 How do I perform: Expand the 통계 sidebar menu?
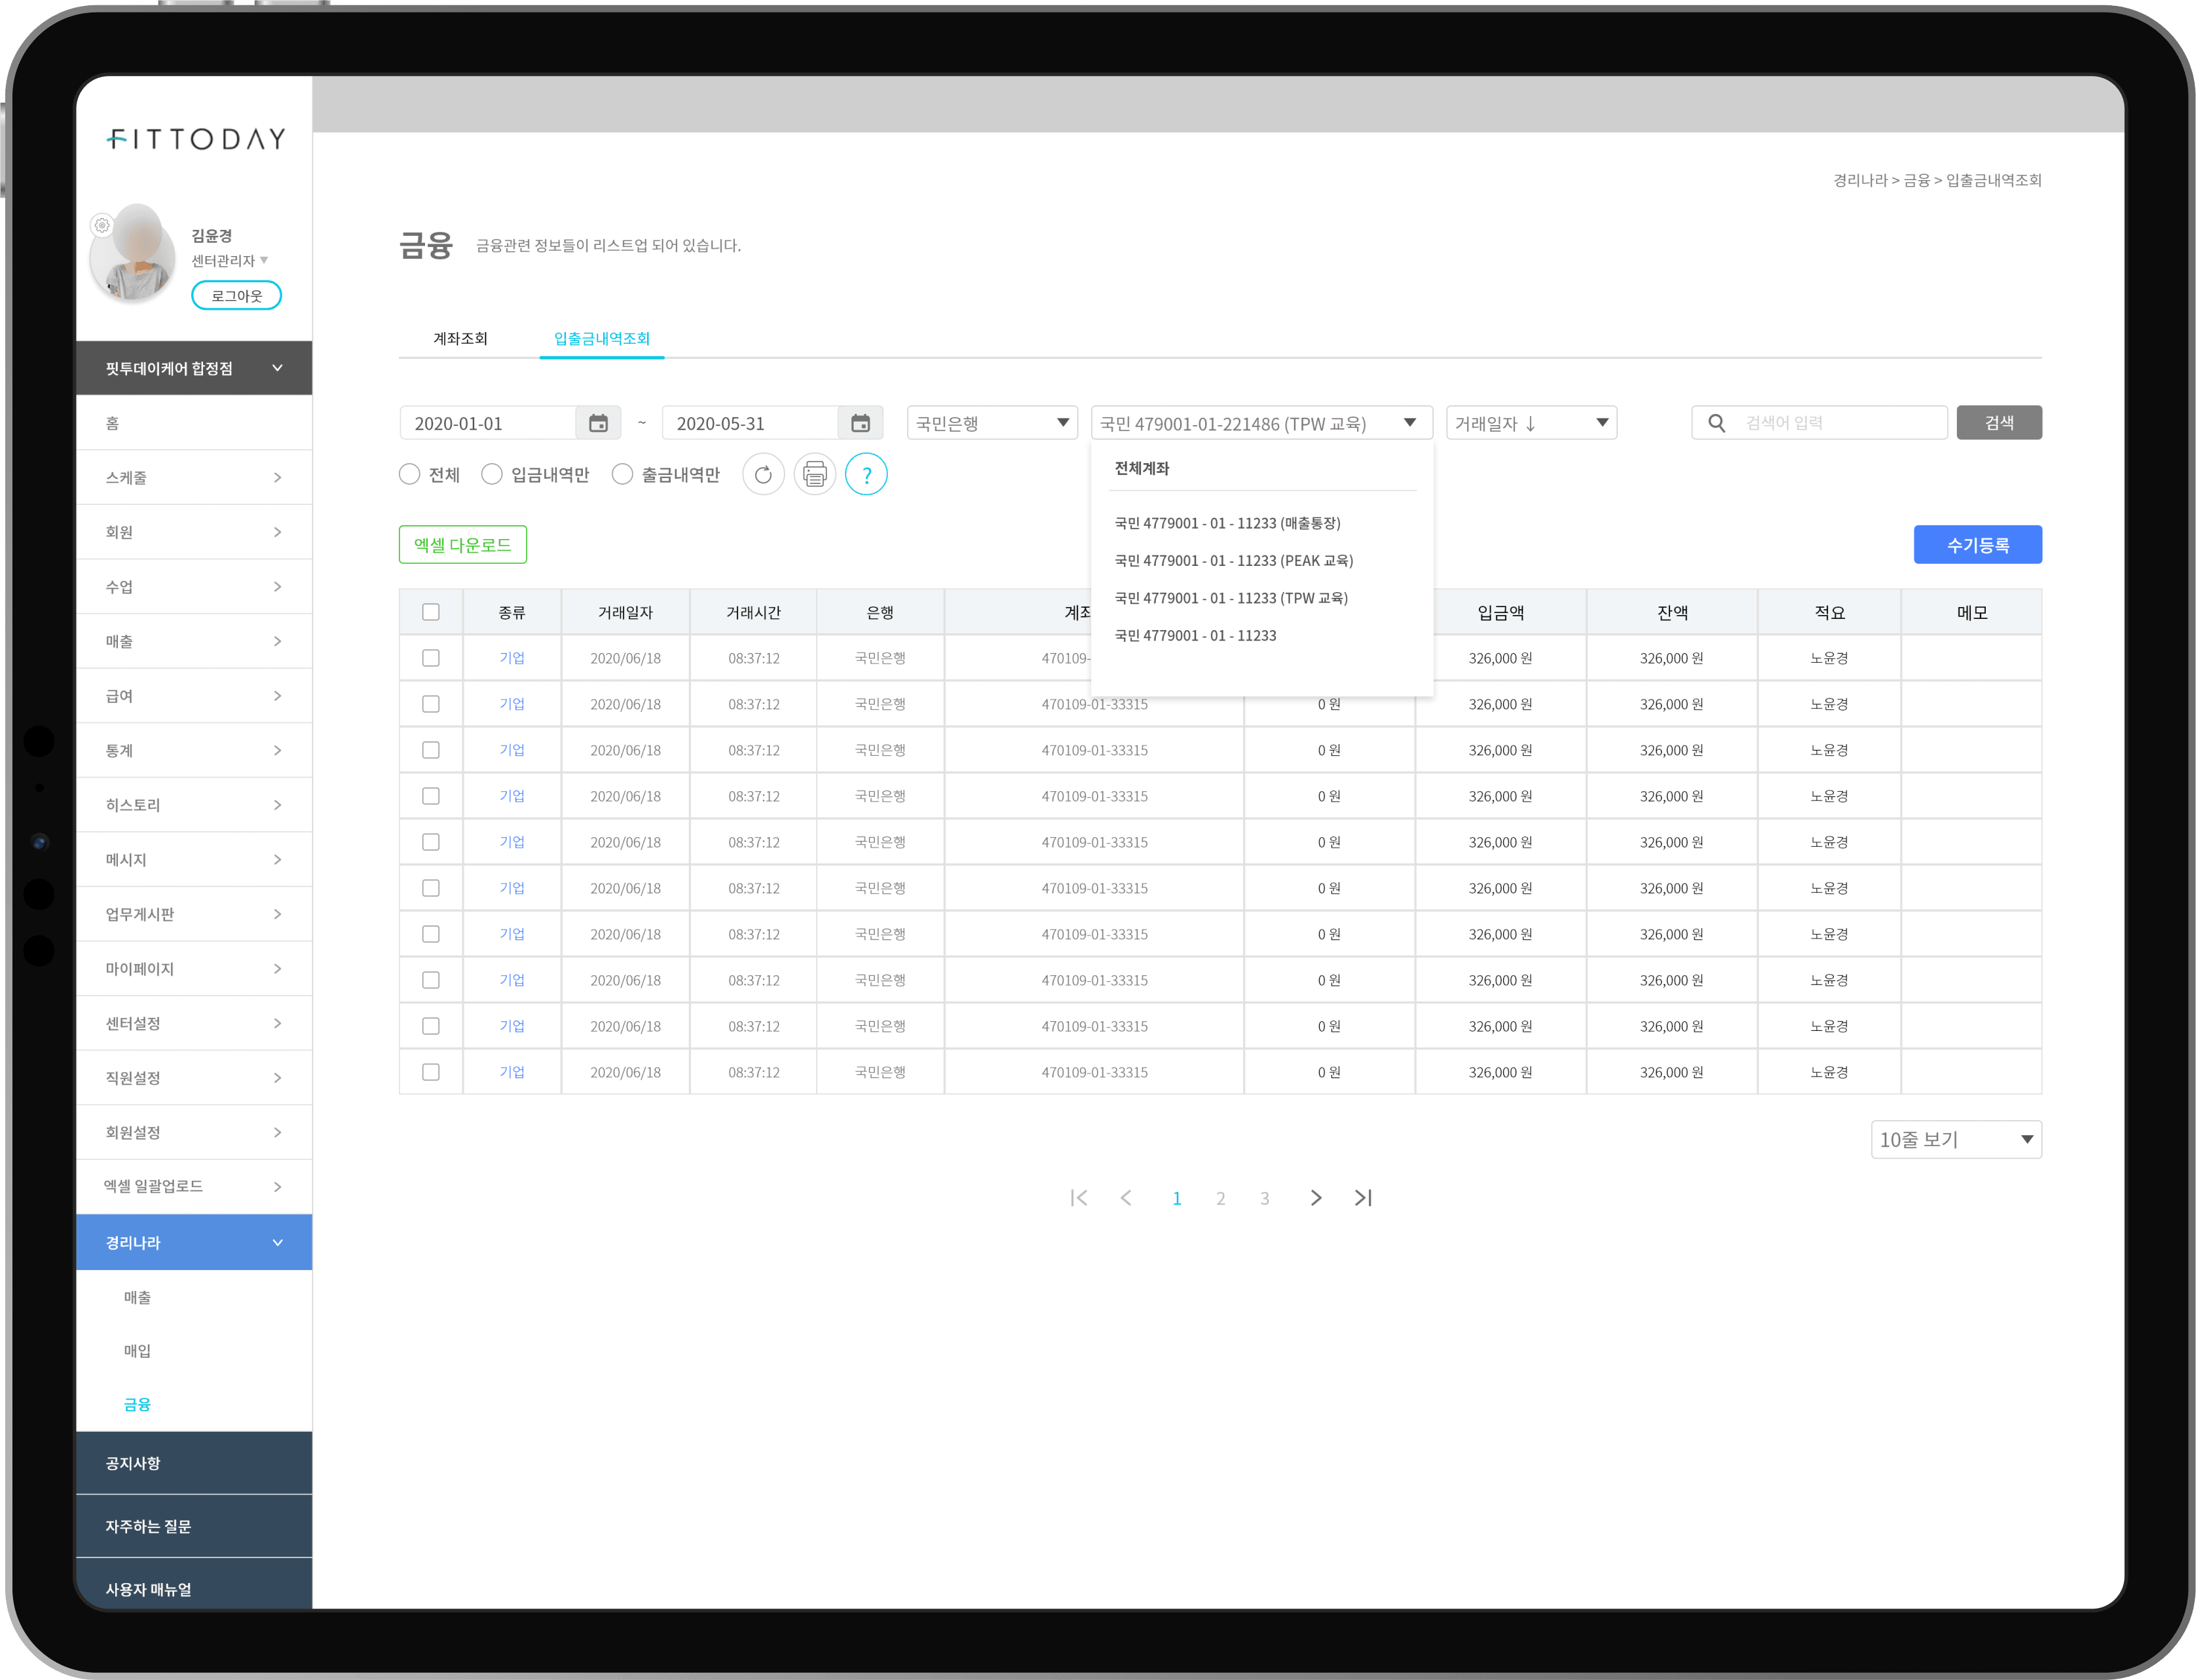point(194,750)
